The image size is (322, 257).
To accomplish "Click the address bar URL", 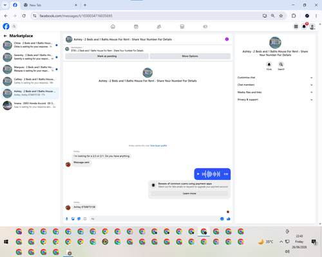I will 76,16.
